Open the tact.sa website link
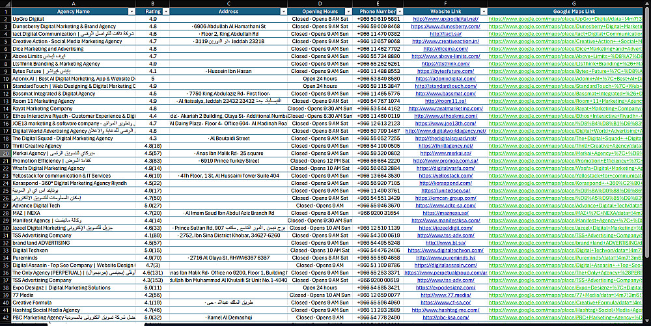 (445, 34)
